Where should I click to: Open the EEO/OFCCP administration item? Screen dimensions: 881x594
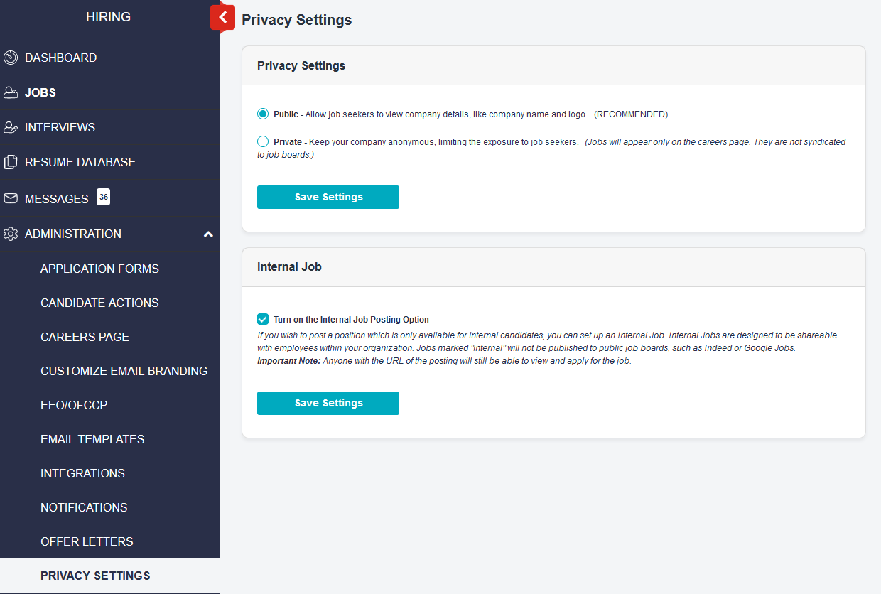[74, 405]
